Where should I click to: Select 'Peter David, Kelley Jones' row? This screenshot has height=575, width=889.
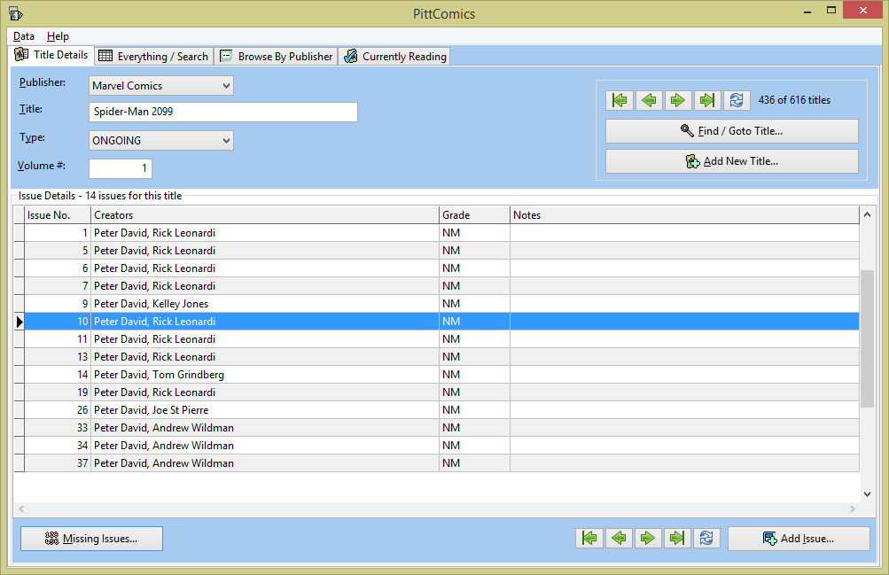click(265, 304)
